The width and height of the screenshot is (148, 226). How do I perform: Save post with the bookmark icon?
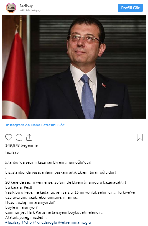(140, 138)
